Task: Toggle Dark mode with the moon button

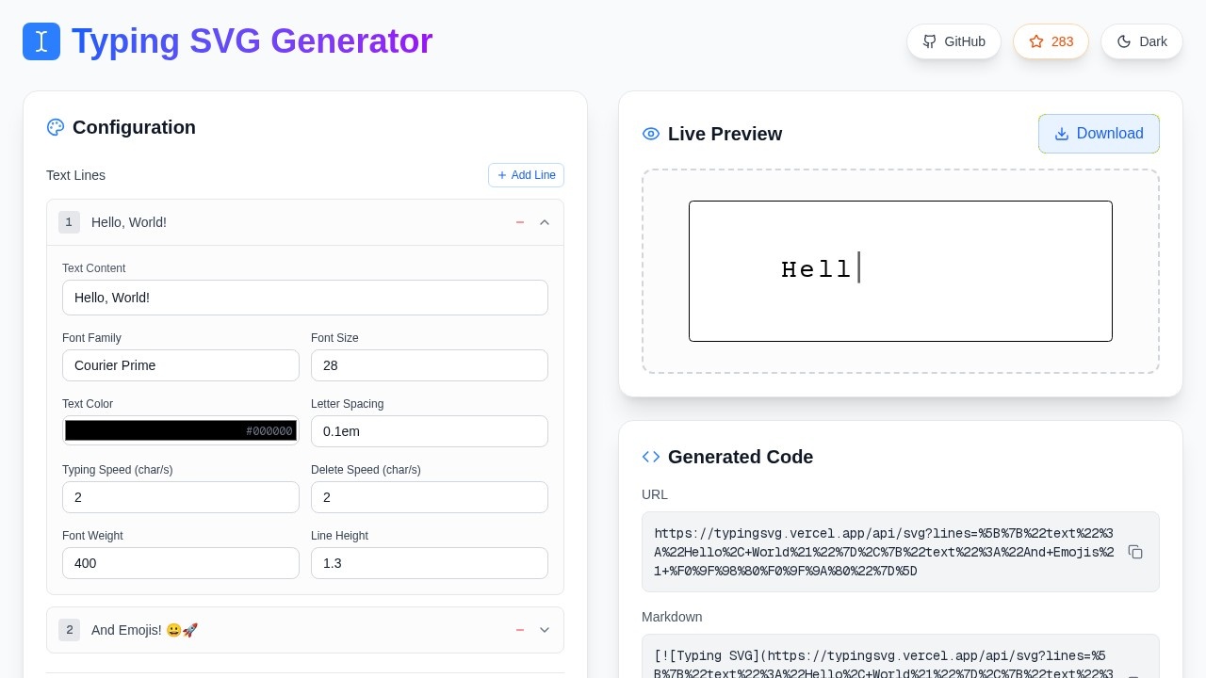Action: tap(1142, 41)
